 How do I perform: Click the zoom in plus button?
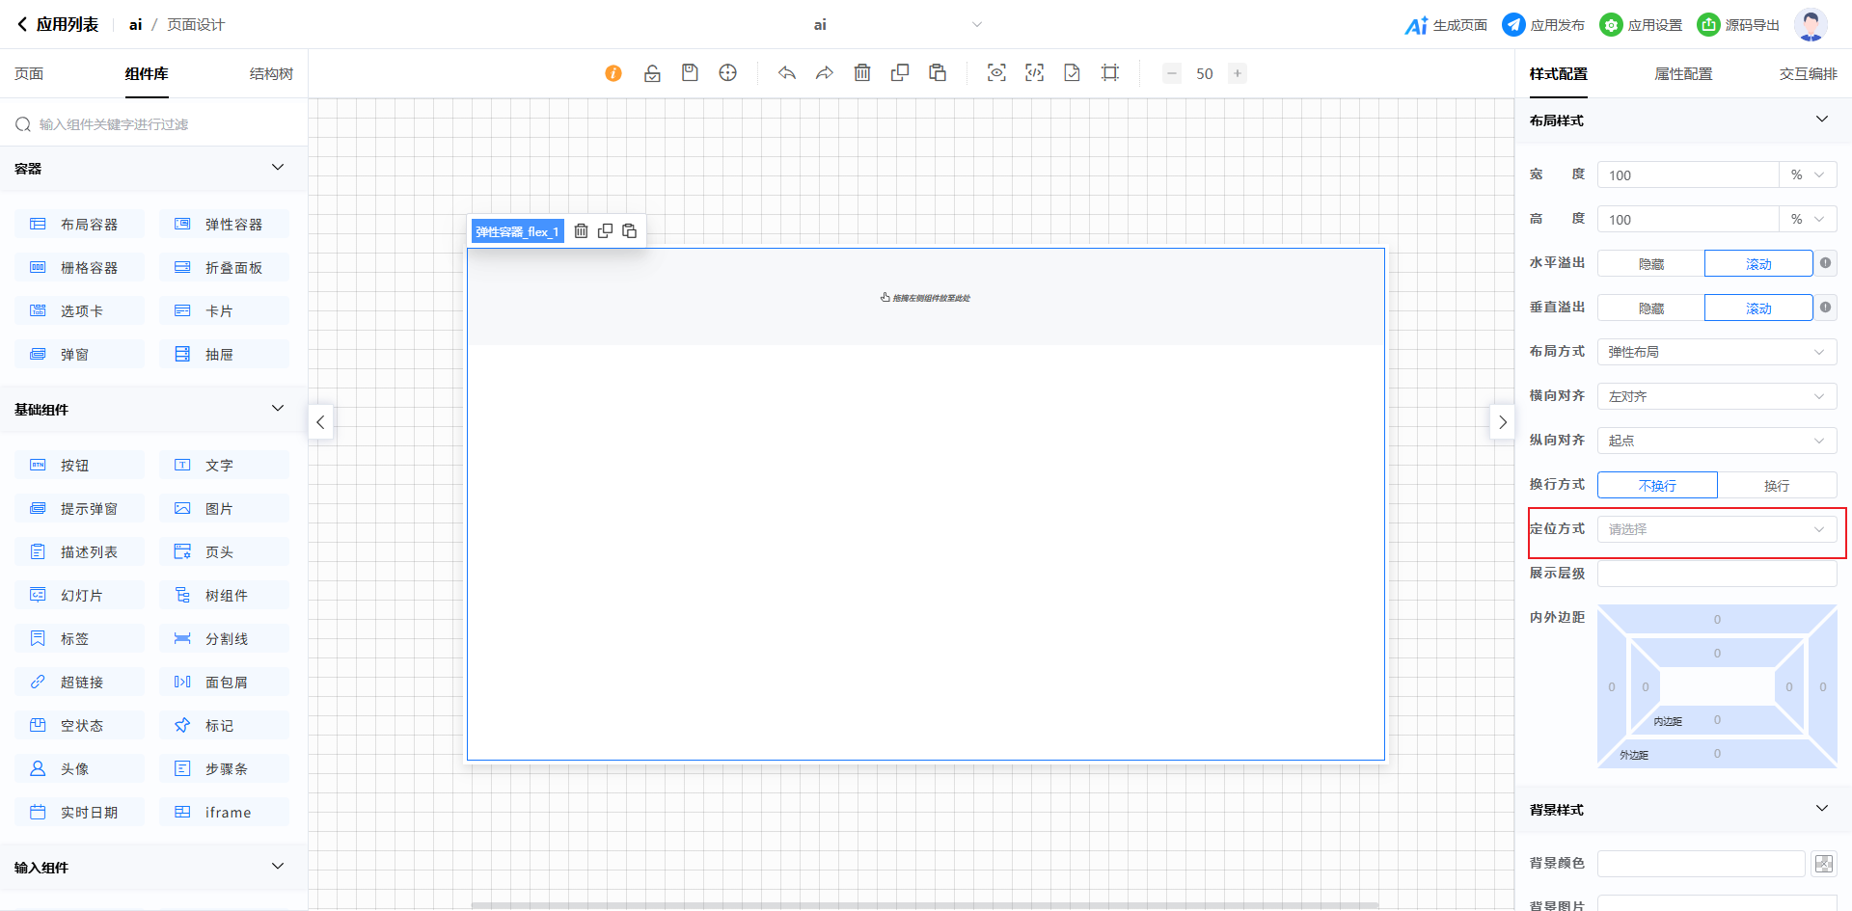1237,73
